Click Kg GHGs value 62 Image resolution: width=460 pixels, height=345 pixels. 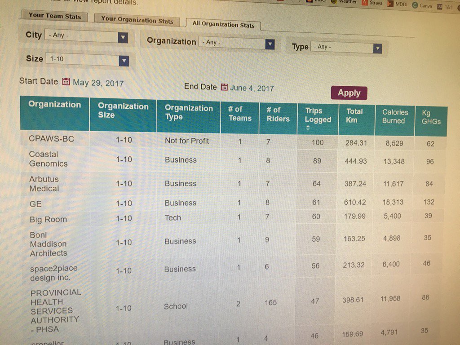pos(430,144)
